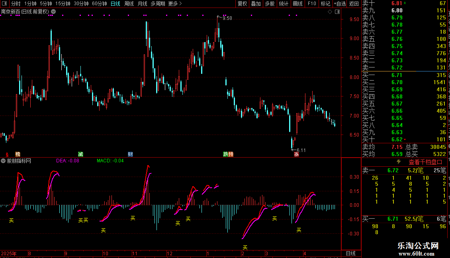
Task: Toggle the right panel icon beside the diamond
Action: [x=337, y=12]
